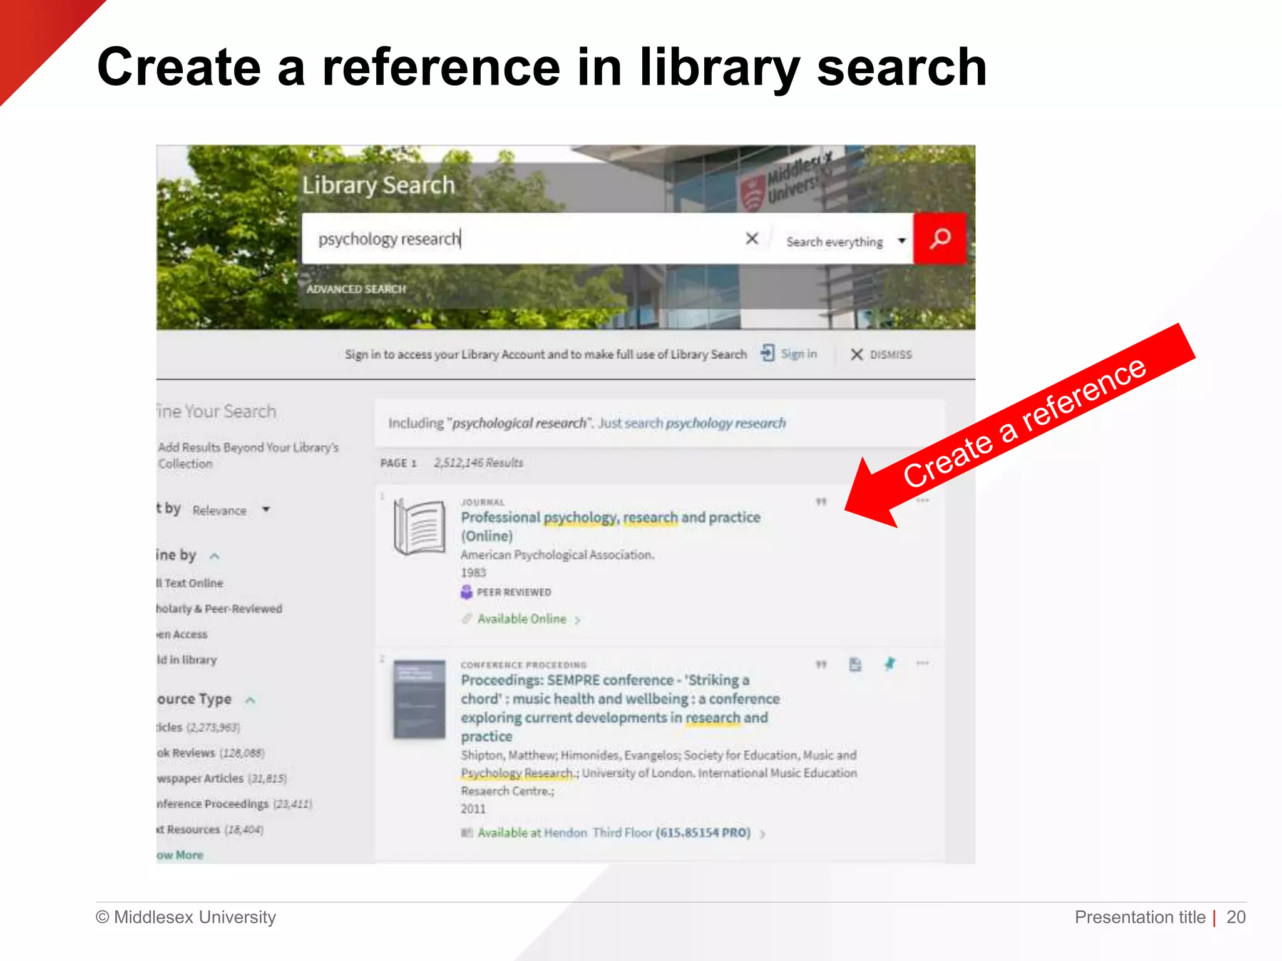Open the Professional psychology, research and practice title
1282x961 pixels.
pyautogui.click(x=610, y=526)
